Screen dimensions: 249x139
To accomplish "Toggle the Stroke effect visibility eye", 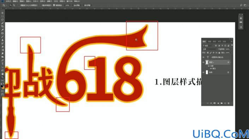I will click(x=211, y=69).
